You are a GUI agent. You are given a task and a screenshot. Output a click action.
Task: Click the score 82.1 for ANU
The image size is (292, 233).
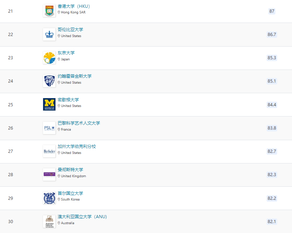[x=272, y=221]
